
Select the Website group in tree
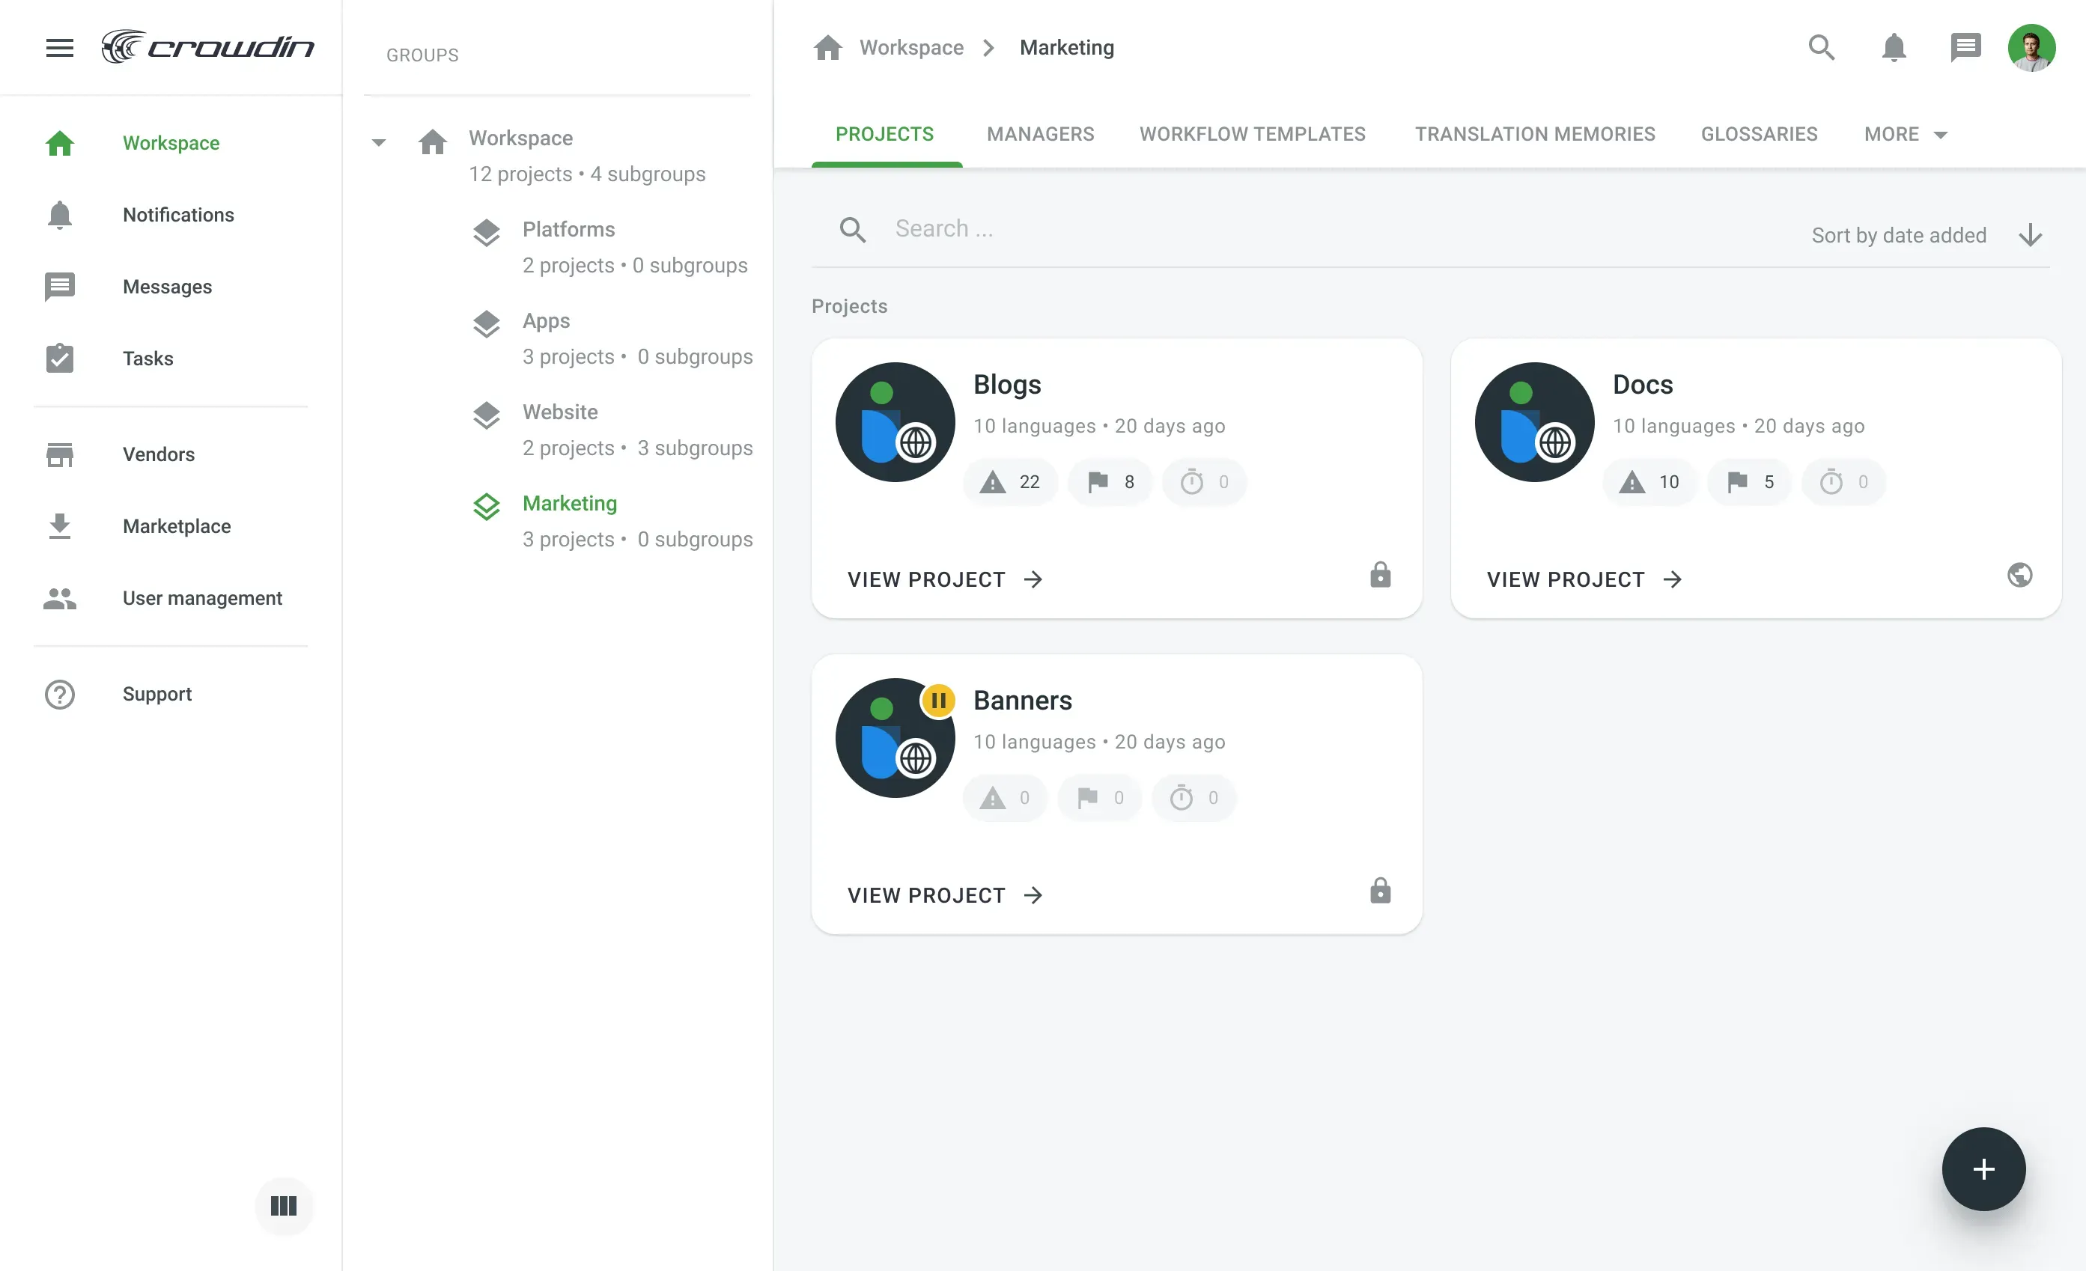559,412
